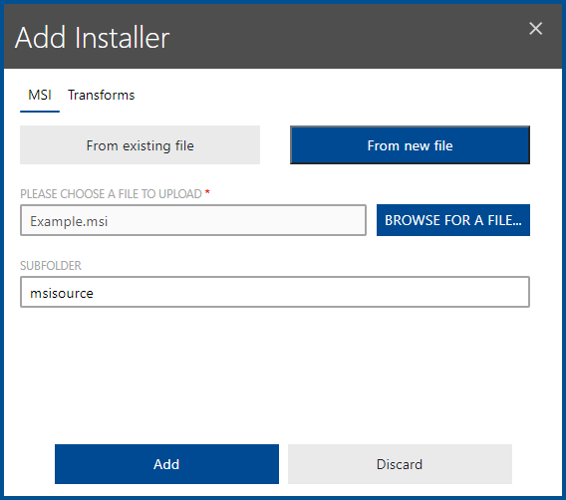Focus the Subfolder input field
The image size is (566, 500).
tap(275, 292)
